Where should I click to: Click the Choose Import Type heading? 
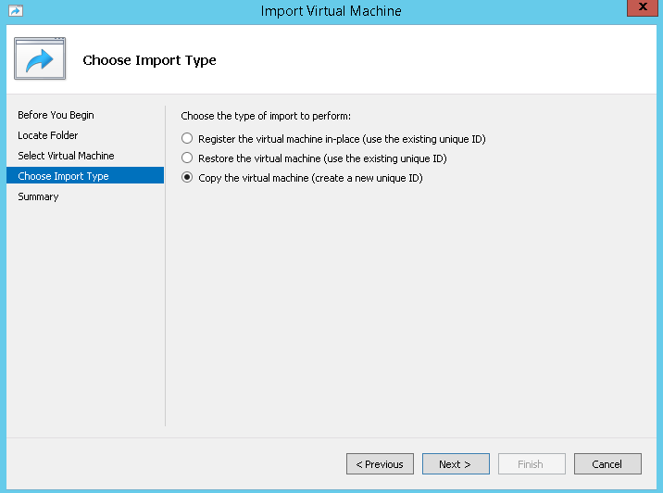pos(149,60)
